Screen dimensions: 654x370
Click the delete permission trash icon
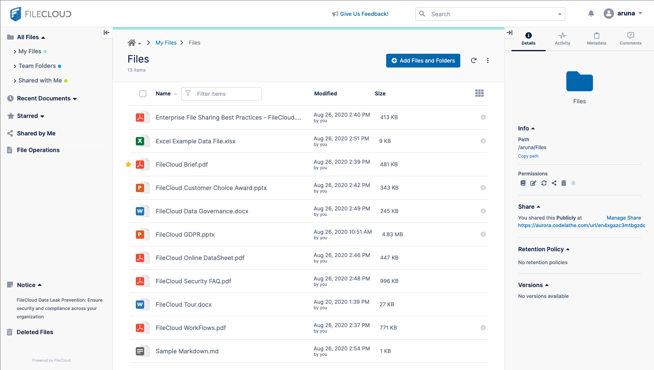pos(564,183)
